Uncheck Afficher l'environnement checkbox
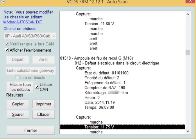Viewport: 196px width, 139px height. tap(7, 50)
